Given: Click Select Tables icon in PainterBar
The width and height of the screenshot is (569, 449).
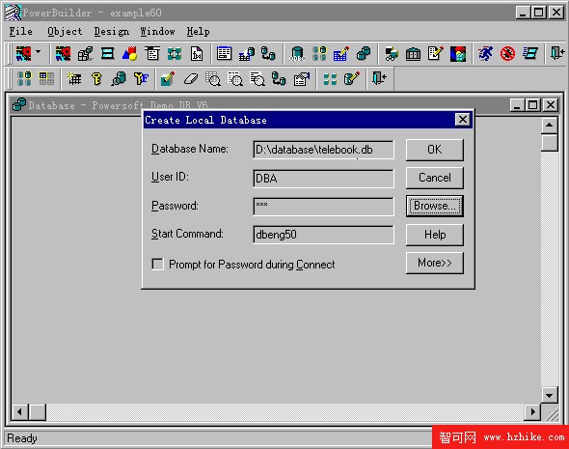Looking at the screenshot, I should coord(24,78).
